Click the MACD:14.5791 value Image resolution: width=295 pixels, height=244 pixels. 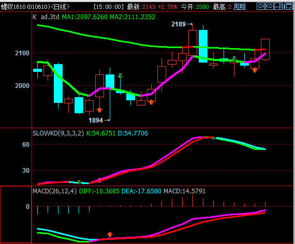pyautogui.click(x=184, y=191)
